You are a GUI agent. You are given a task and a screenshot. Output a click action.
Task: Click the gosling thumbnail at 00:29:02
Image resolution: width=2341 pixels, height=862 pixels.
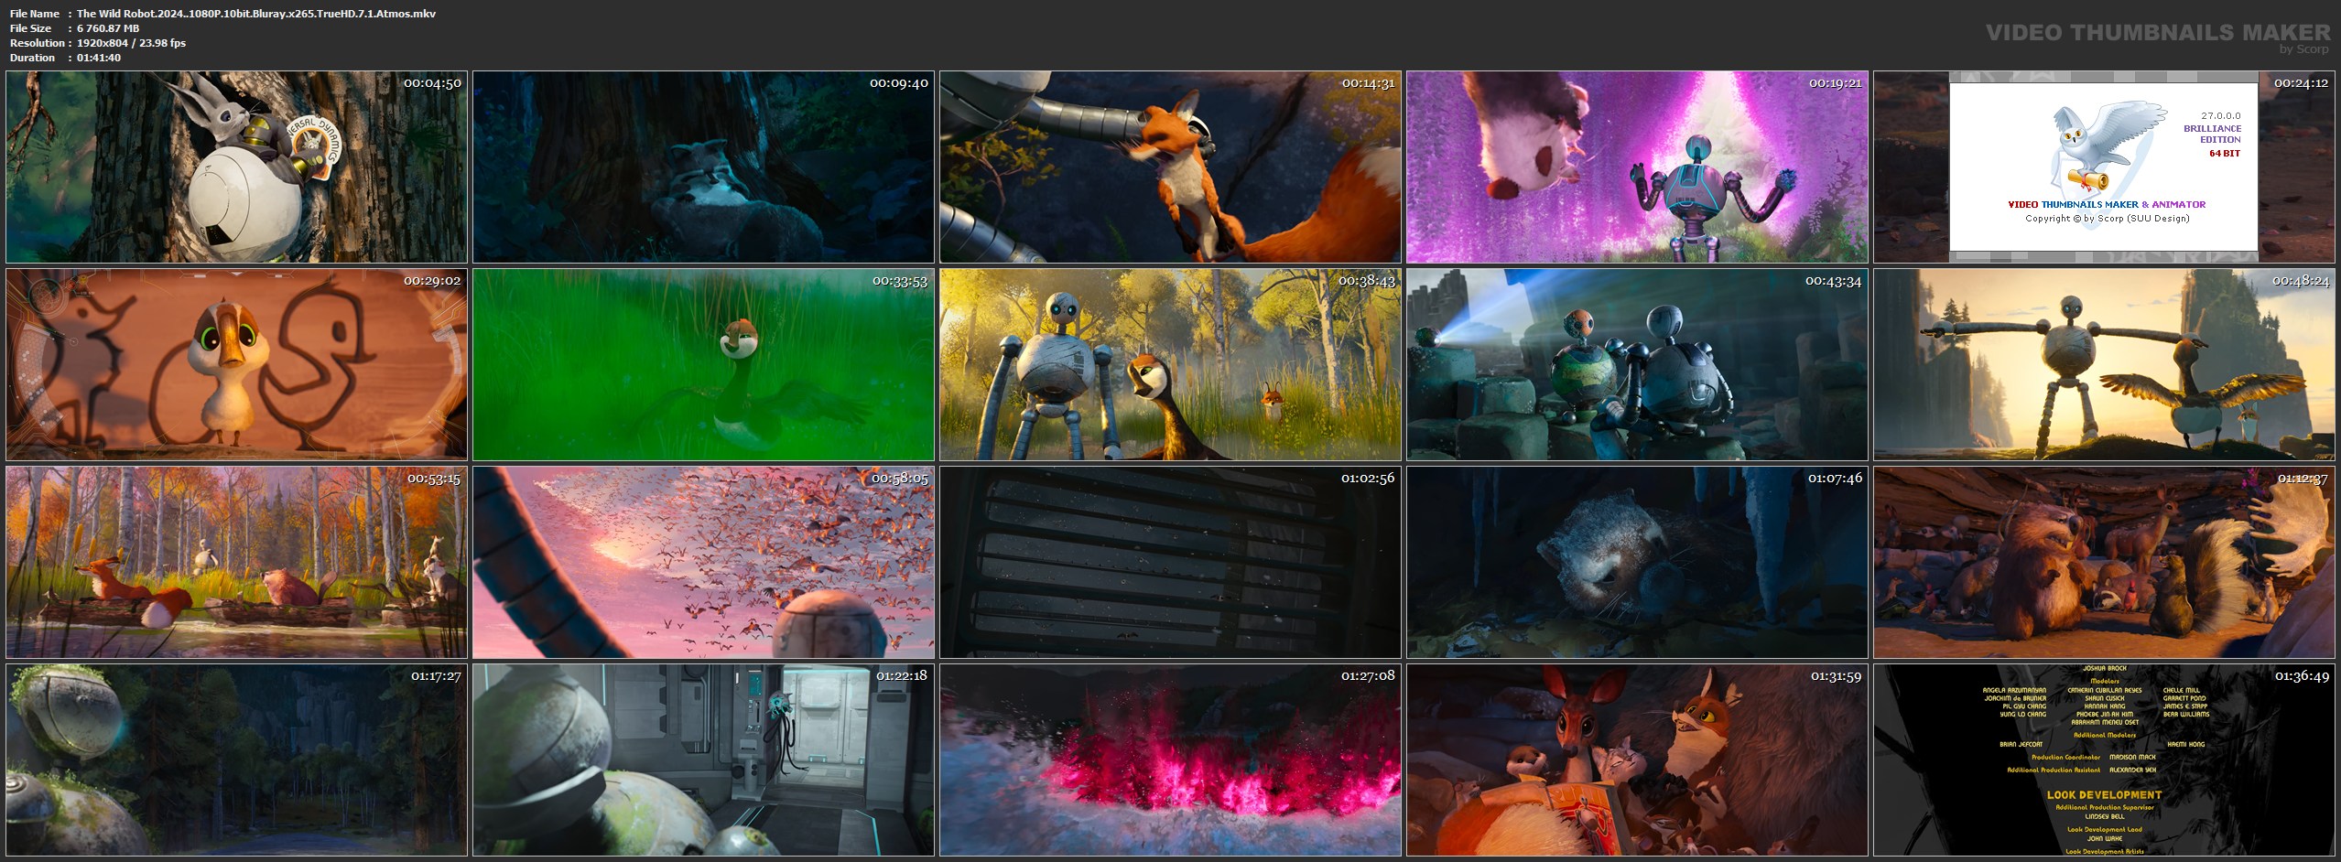(x=236, y=364)
